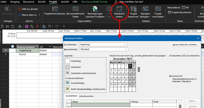
Task: Click Neuen Kalender erstellen button
Action: point(185,45)
